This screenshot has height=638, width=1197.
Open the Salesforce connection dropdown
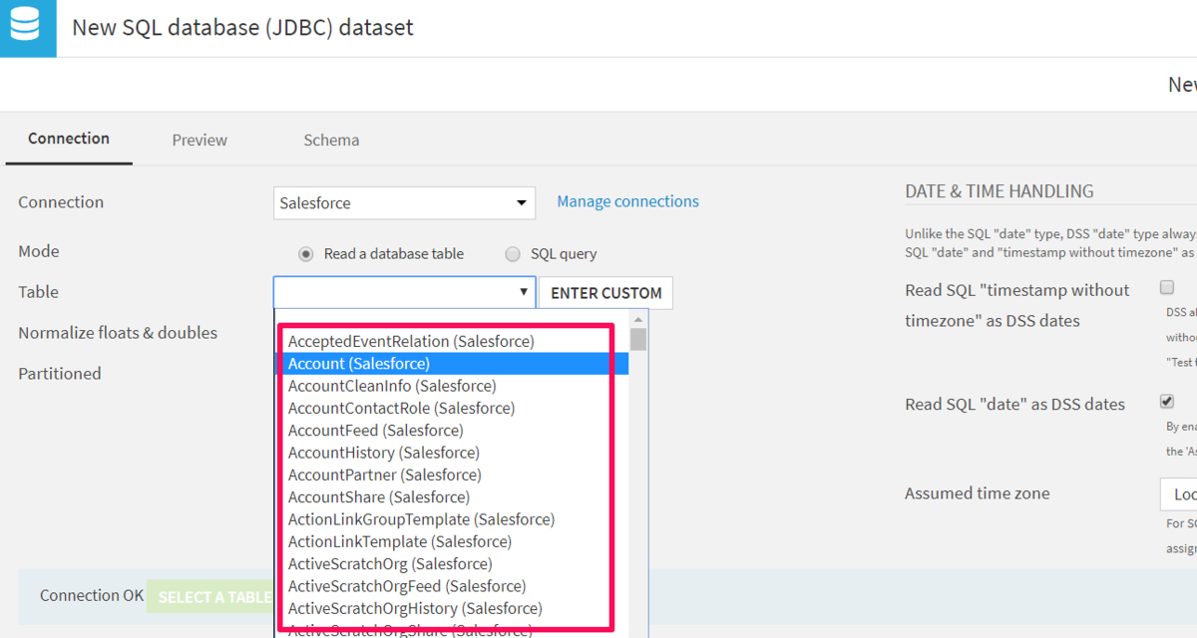click(x=404, y=203)
